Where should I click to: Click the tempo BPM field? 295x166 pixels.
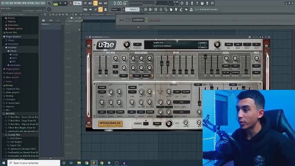pos(77,3)
